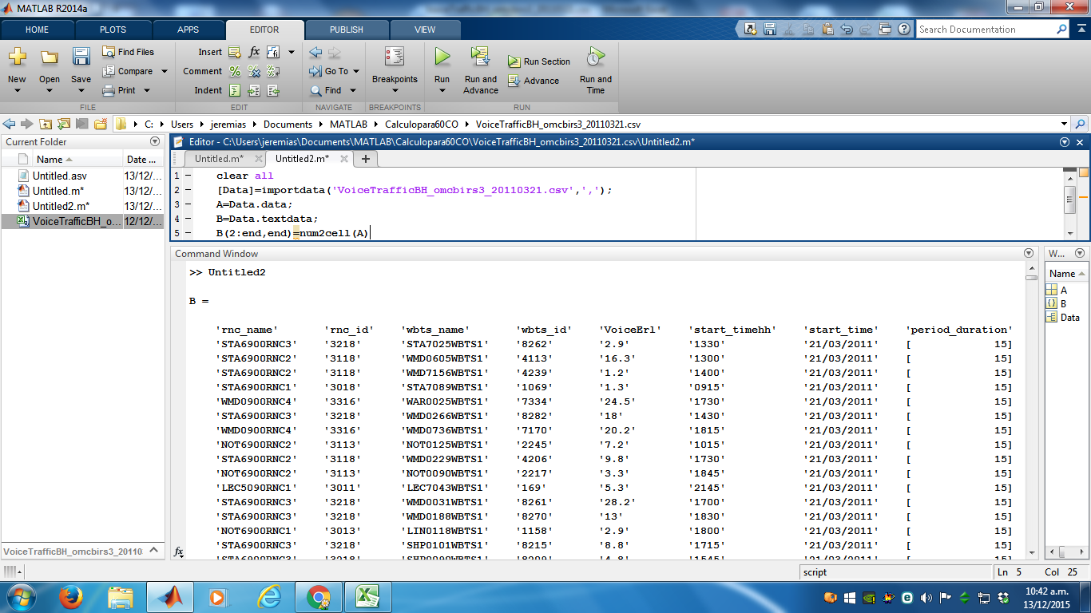Switch to the PUBLISH tab
Image resolution: width=1091 pixels, height=613 pixels.
click(347, 30)
